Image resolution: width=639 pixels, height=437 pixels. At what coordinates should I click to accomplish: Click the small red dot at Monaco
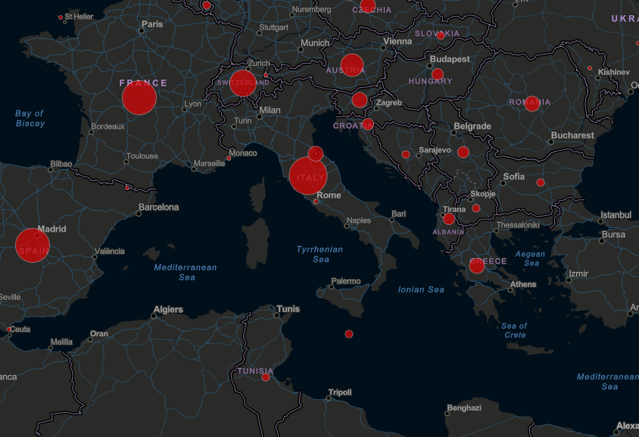(229, 158)
